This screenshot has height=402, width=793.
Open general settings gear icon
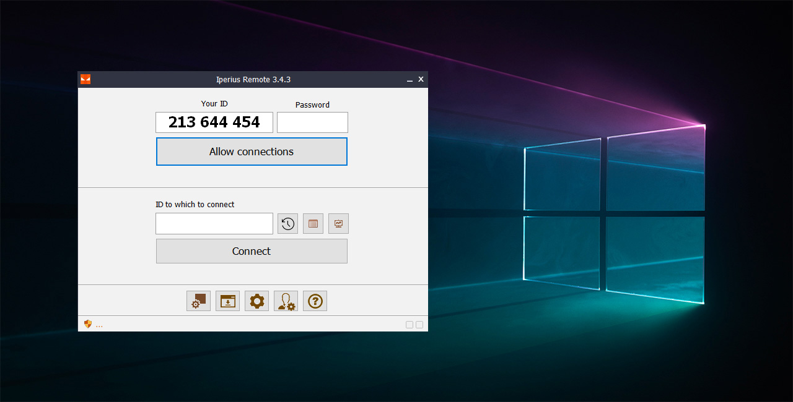pyautogui.click(x=256, y=301)
